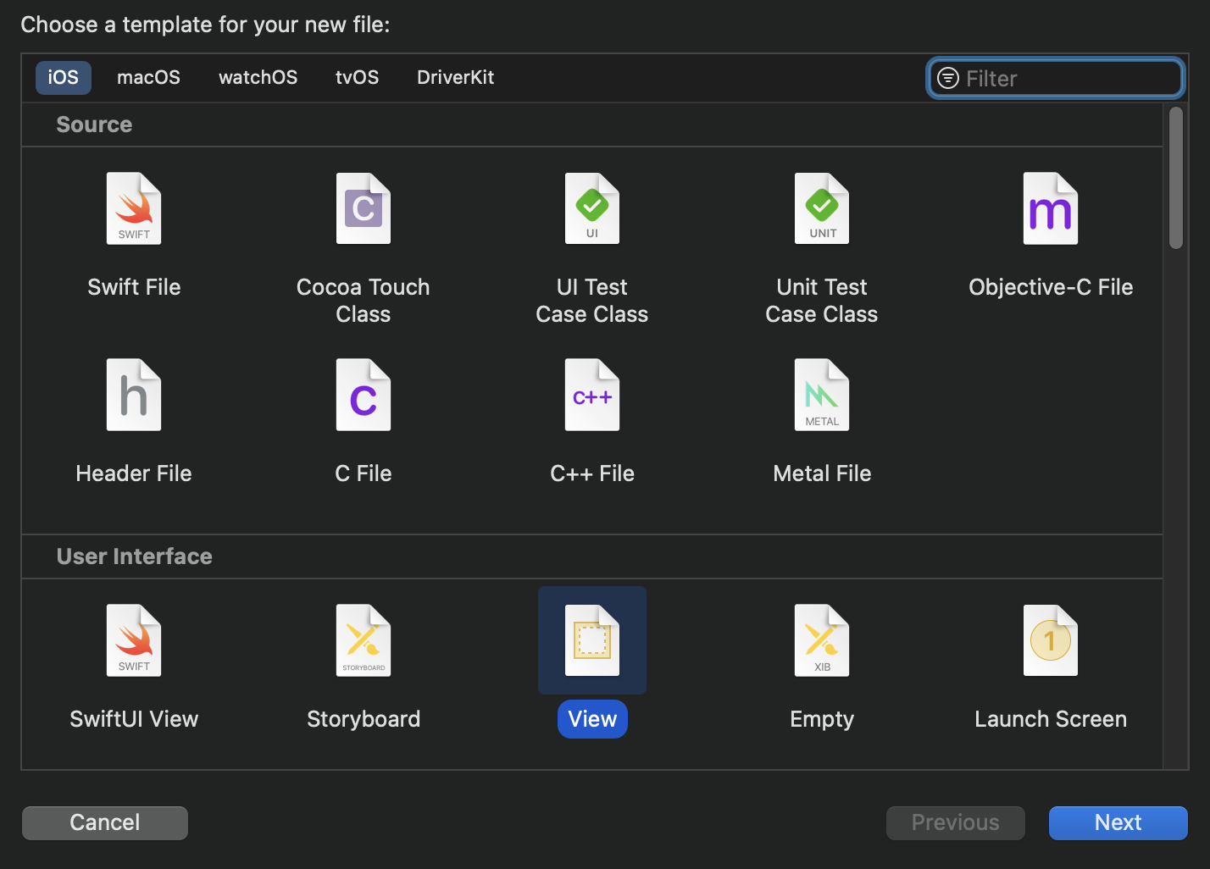This screenshot has width=1210, height=869.
Task: Click the "Metal File" label
Action: pos(822,473)
